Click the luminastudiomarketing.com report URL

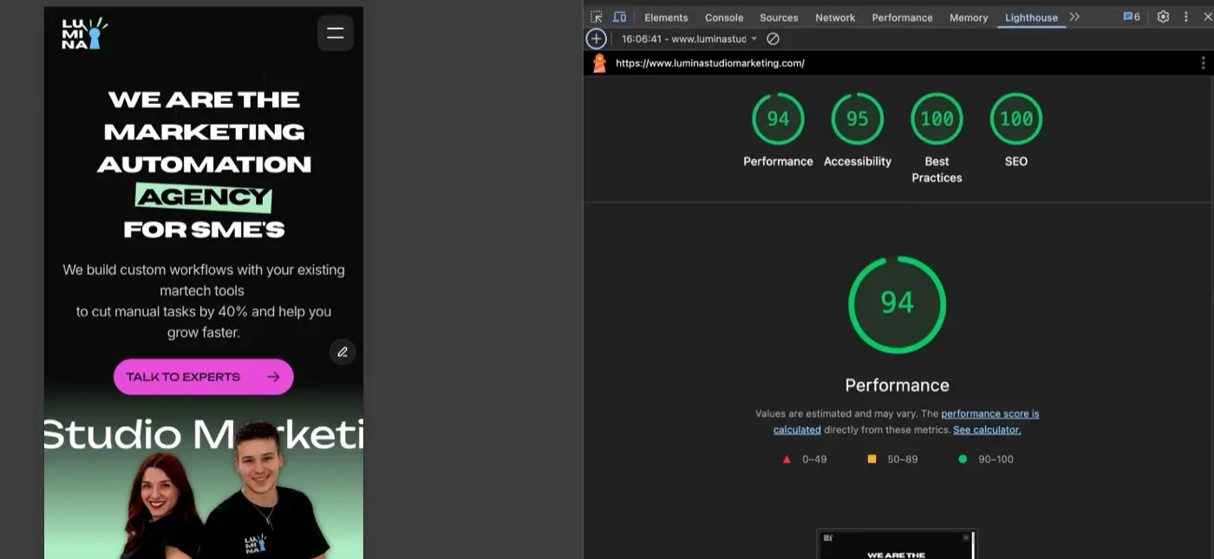pyautogui.click(x=710, y=63)
